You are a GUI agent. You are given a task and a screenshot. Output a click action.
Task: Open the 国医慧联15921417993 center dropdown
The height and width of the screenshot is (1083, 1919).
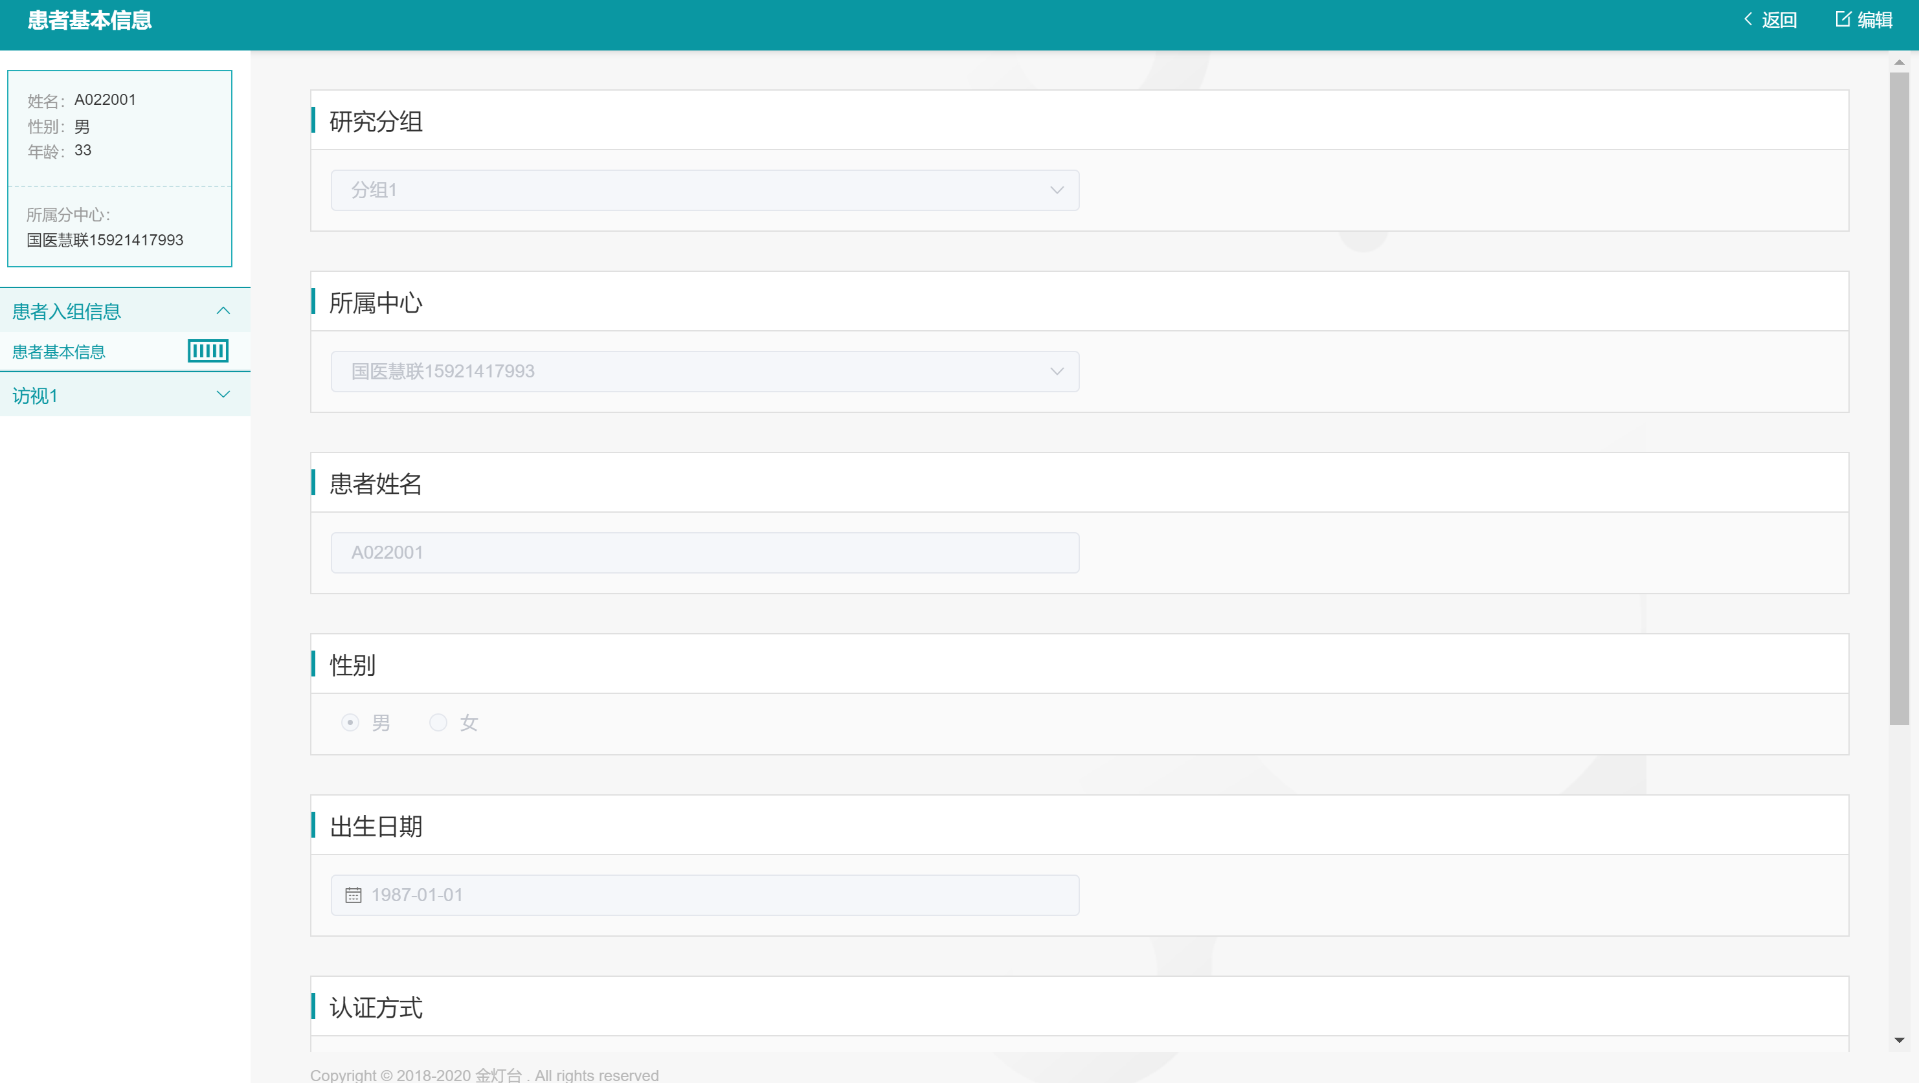pos(704,372)
